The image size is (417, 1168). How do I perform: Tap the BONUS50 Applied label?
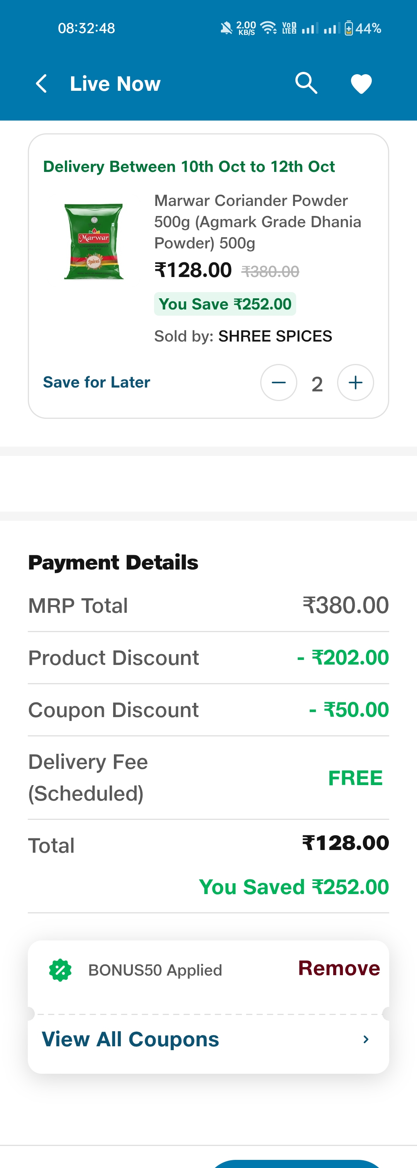click(x=155, y=970)
